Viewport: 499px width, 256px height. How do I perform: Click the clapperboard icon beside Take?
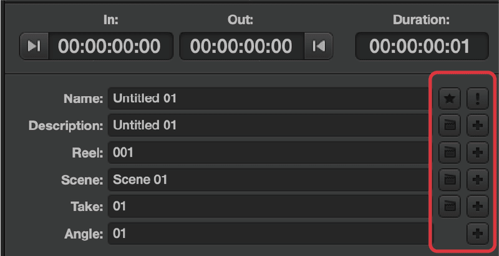449,206
